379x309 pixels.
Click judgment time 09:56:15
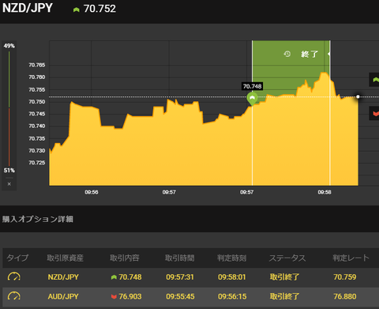click(232, 296)
